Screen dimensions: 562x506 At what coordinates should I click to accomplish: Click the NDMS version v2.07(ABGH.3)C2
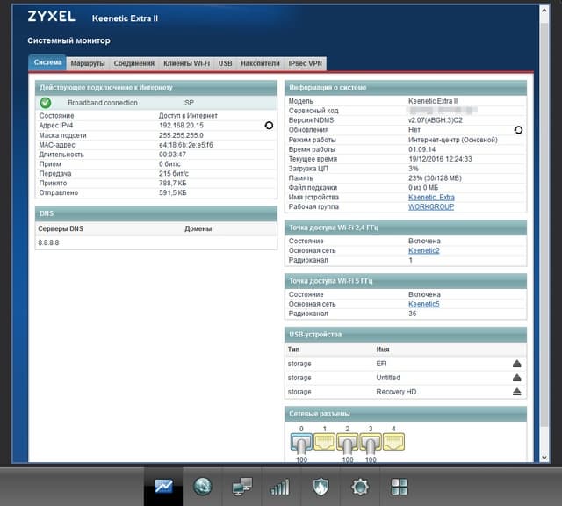436,120
